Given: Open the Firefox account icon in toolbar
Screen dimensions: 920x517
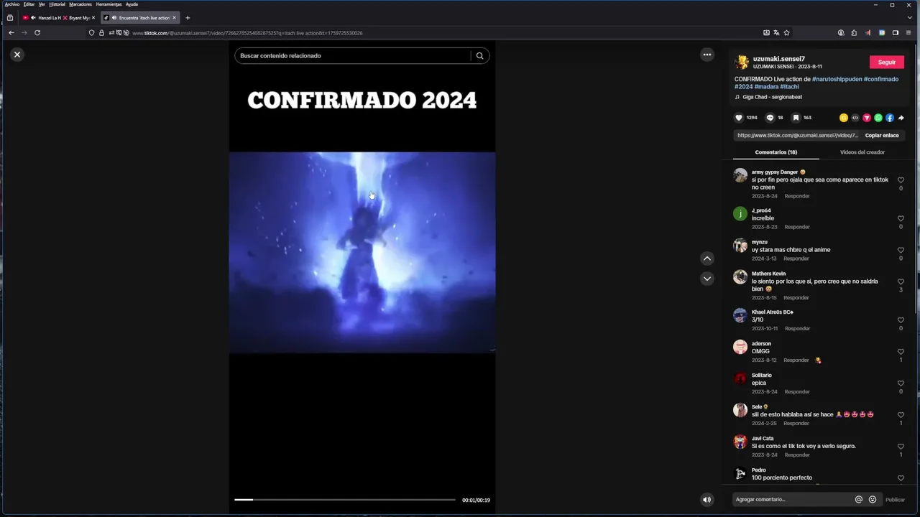Looking at the screenshot, I should pyautogui.click(x=841, y=32).
